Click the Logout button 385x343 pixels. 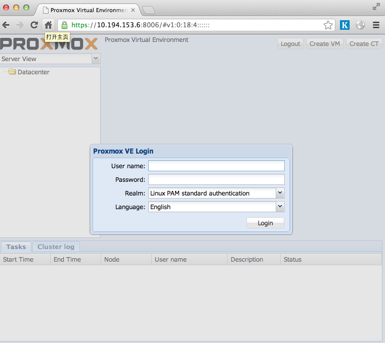(290, 43)
